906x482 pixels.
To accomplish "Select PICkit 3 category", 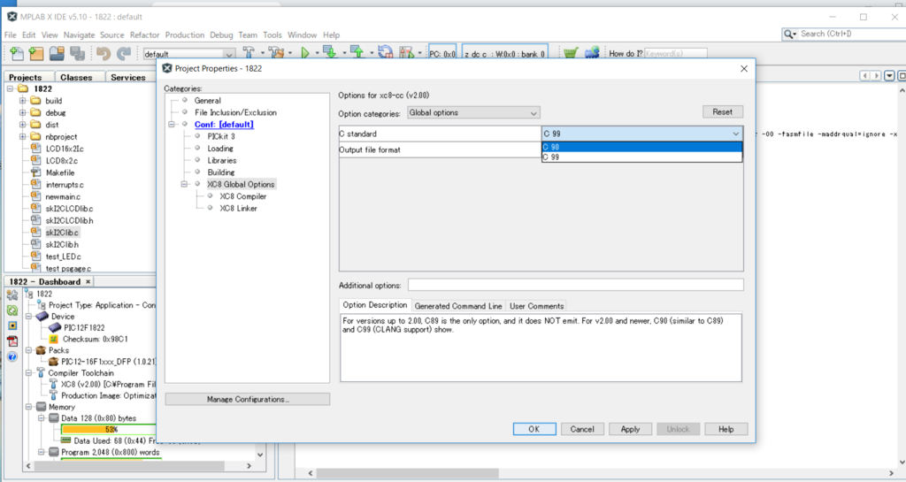I will 221,136.
